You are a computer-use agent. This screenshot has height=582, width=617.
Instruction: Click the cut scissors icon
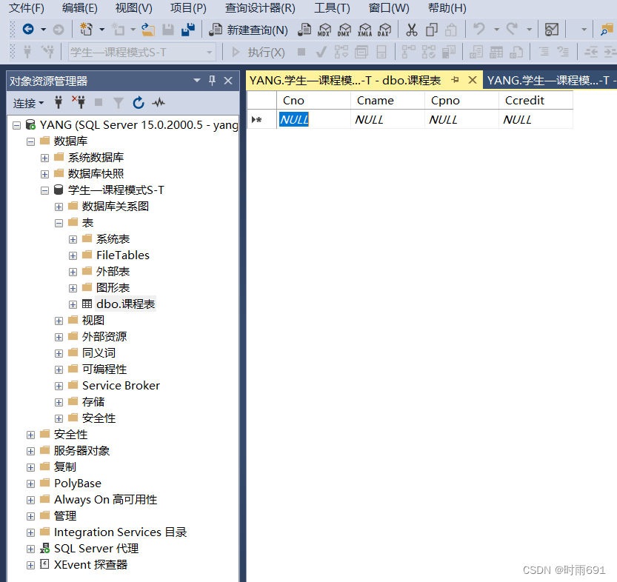412,30
